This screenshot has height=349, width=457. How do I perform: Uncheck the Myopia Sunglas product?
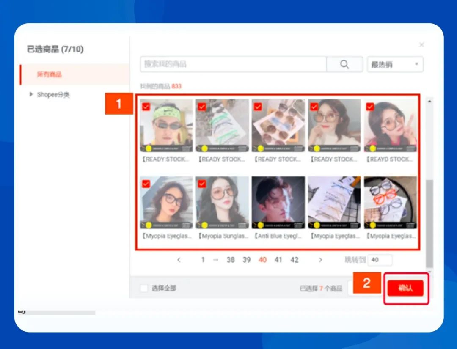point(201,184)
